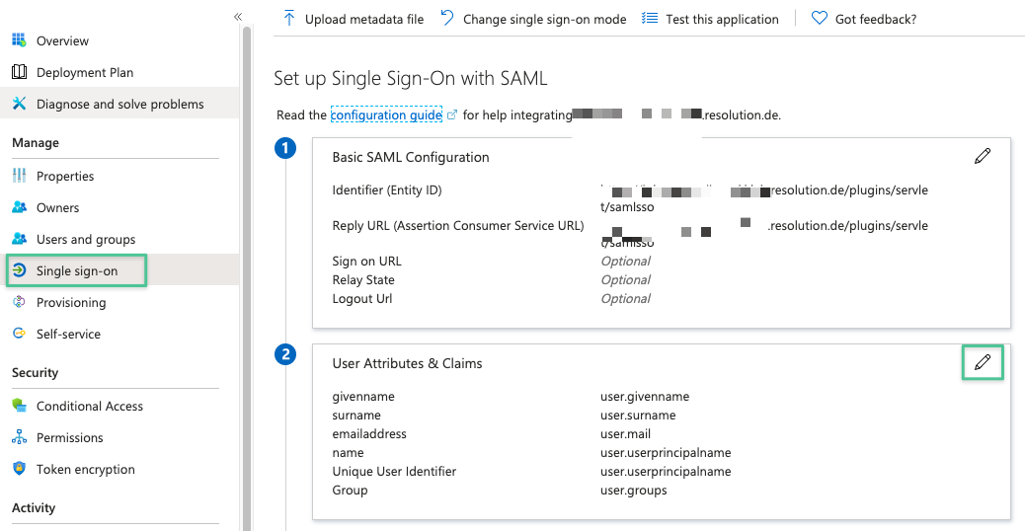1025x531 pixels.
Task: Click the Set up Single Sign-On with SAML title
Action: coord(411,78)
